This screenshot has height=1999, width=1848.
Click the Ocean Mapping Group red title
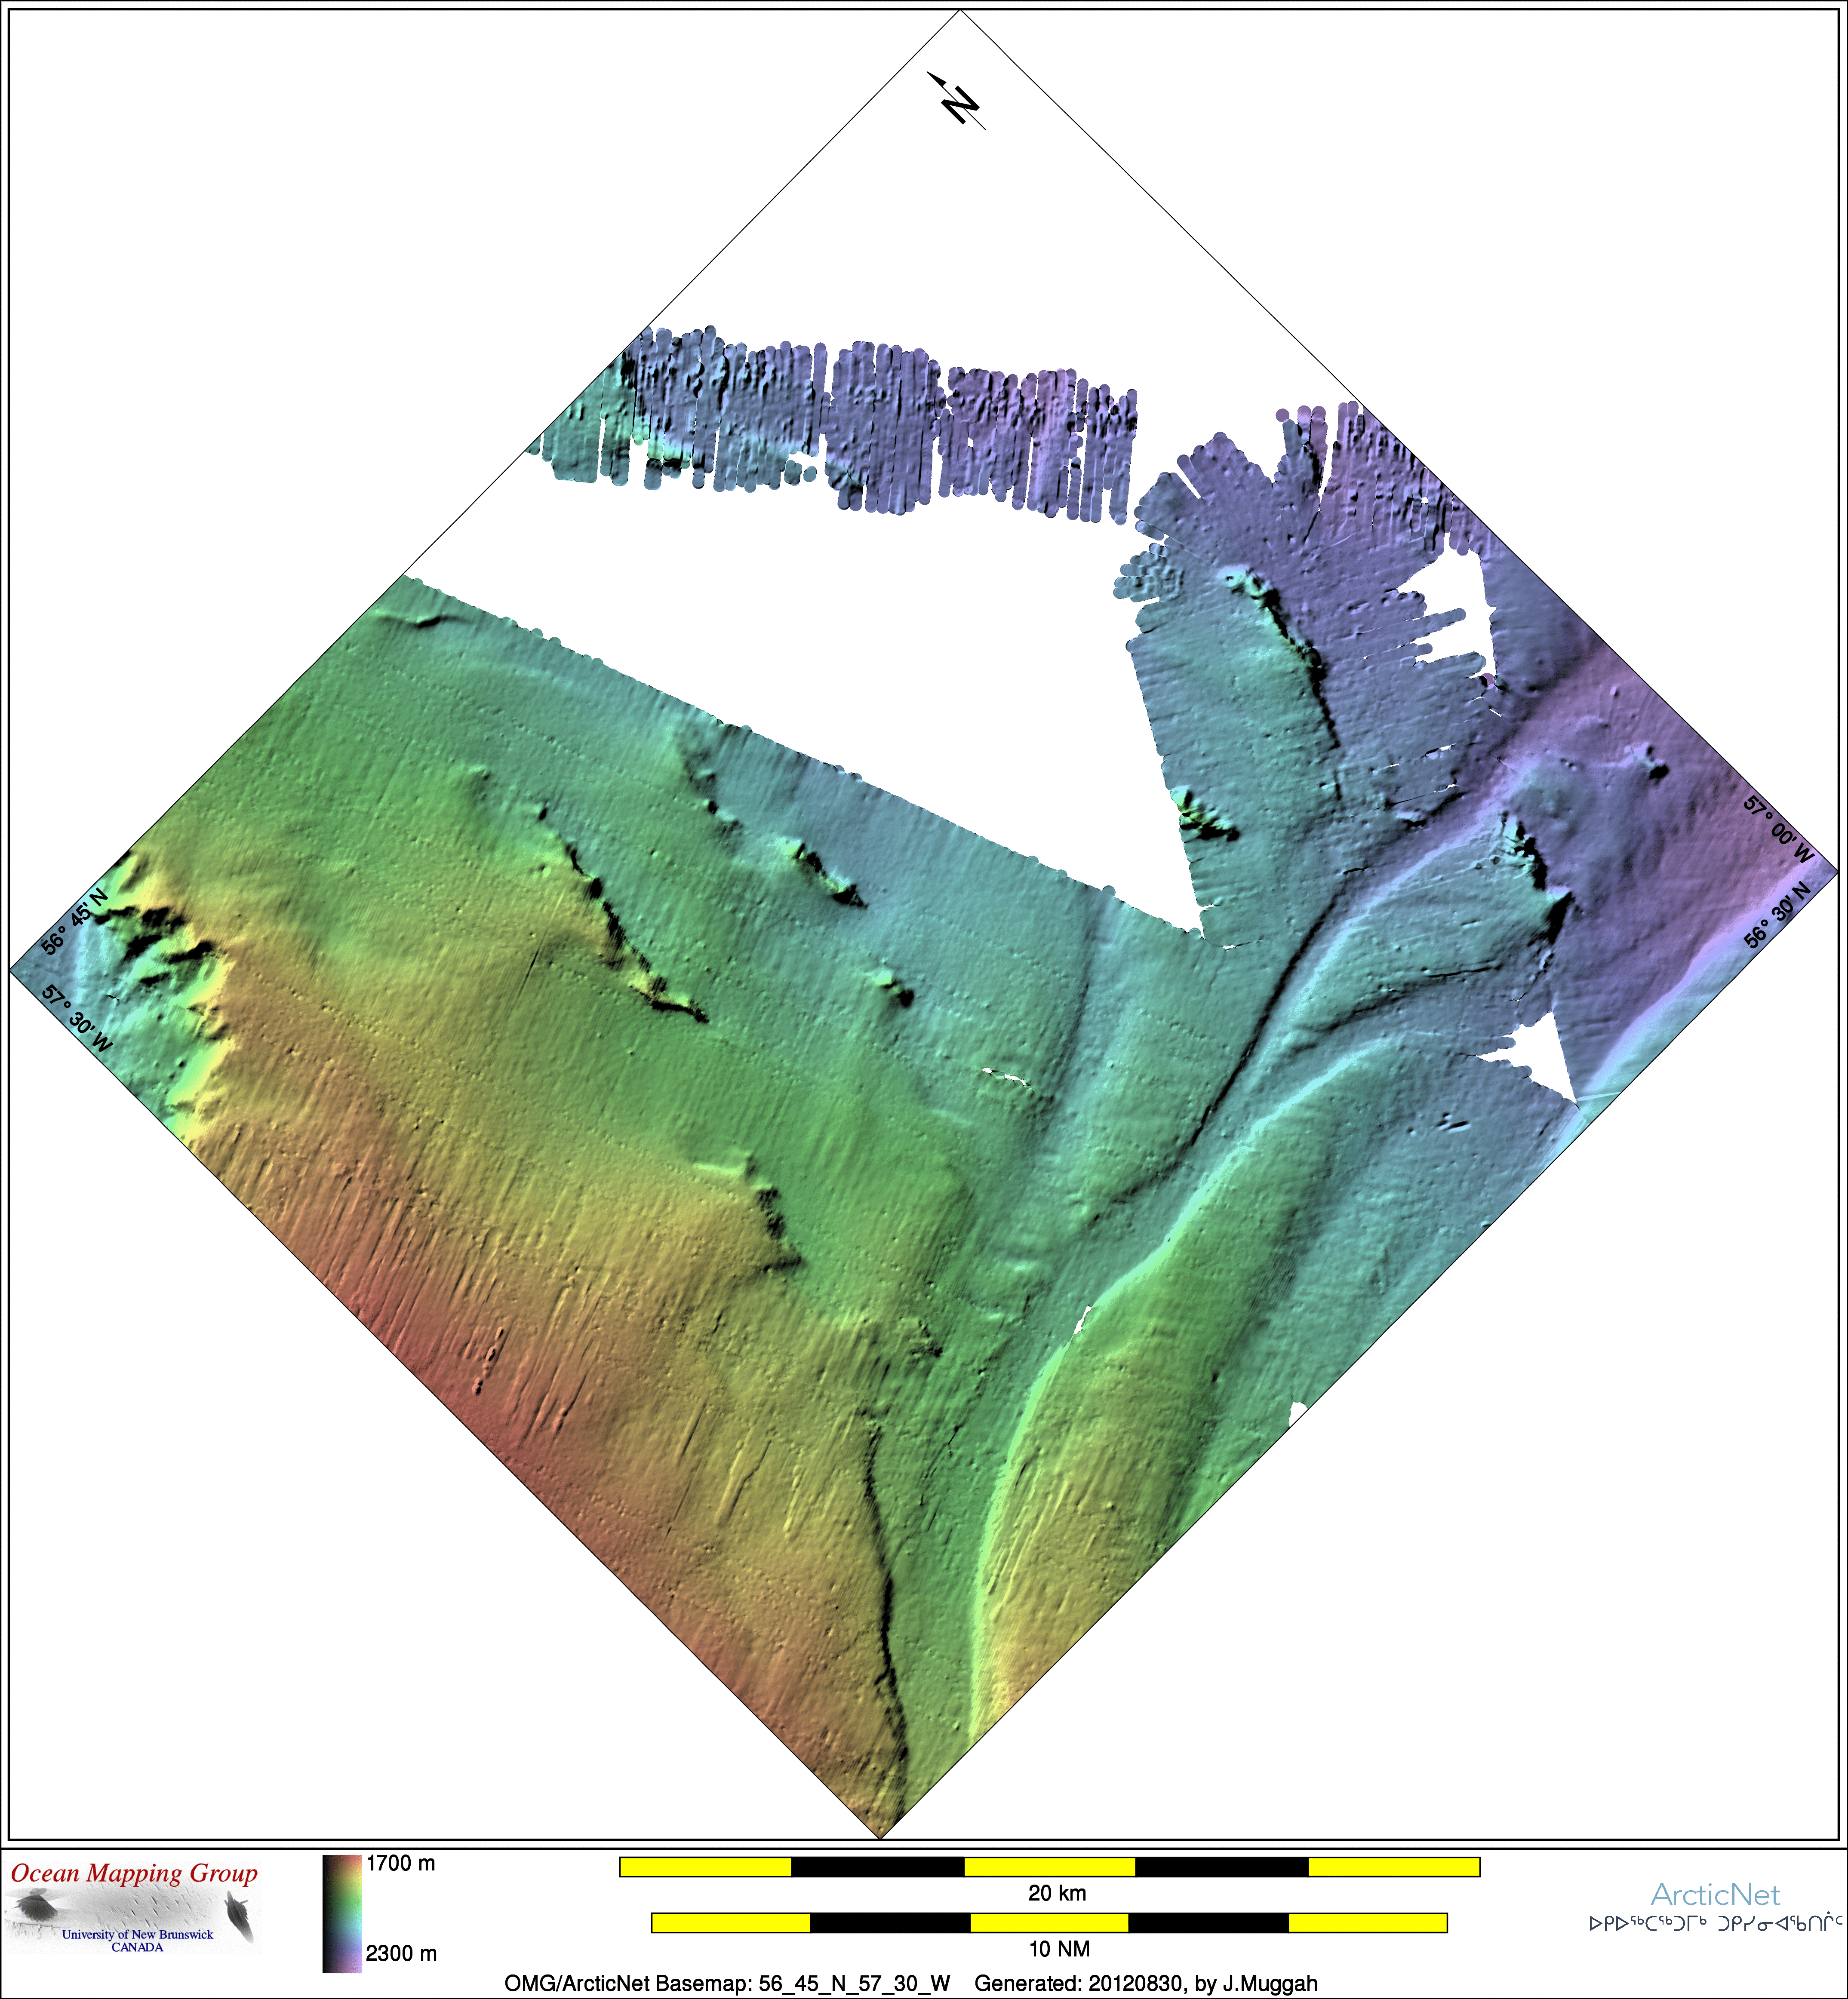click(x=134, y=1873)
